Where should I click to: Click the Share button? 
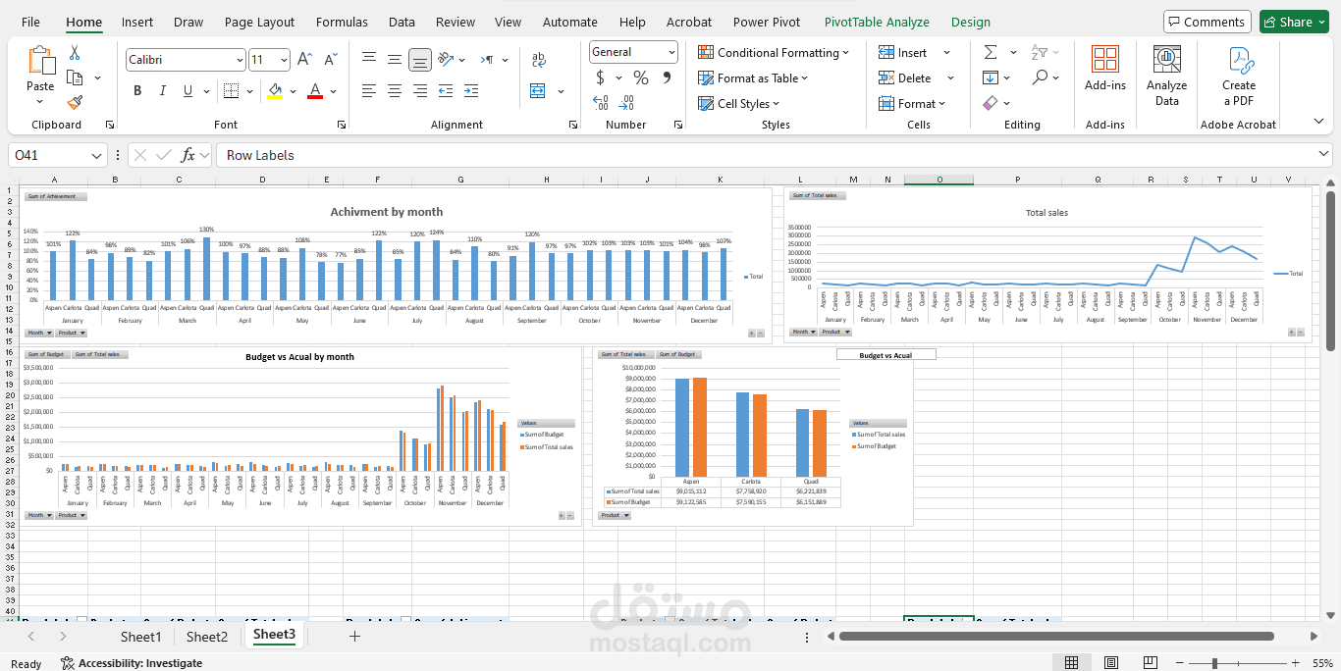tap(1294, 22)
